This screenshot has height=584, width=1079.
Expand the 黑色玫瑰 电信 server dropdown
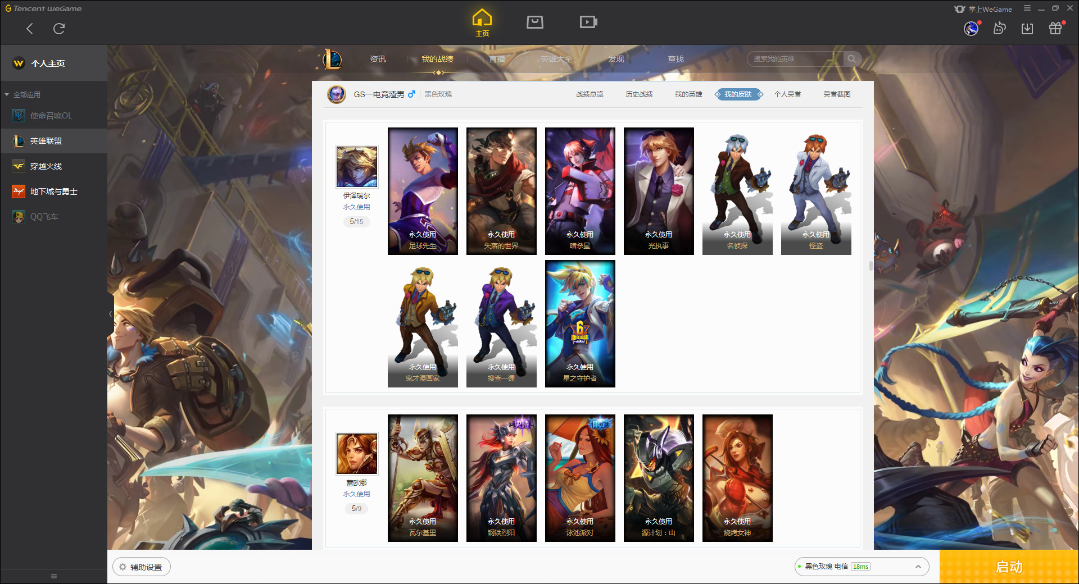pyautogui.click(x=862, y=567)
